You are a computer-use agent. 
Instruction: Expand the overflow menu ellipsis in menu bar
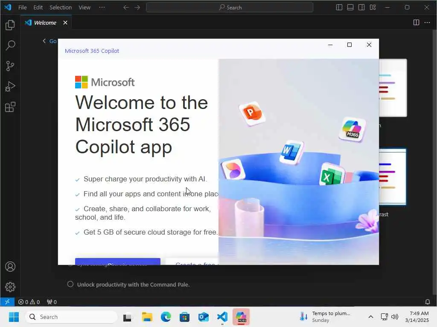[x=102, y=8]
